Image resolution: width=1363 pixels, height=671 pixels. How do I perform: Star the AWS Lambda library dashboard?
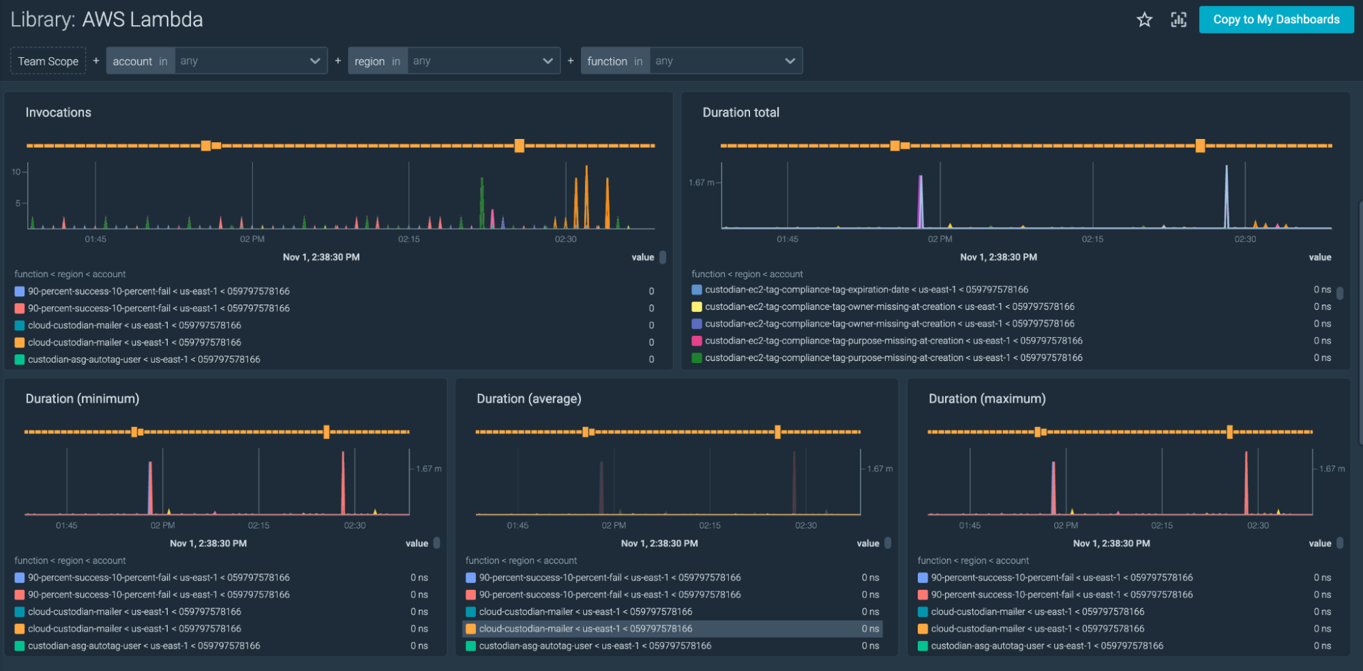(x=1145, y=20)
